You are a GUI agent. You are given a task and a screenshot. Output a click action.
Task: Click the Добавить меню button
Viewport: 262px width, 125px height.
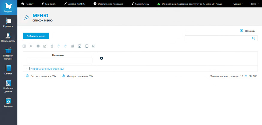[x=36, y=36]
